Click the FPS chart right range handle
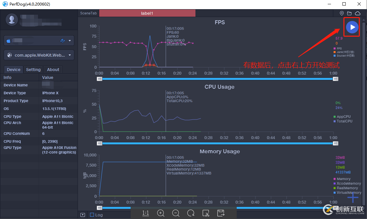The height and width of the screenshot is (219, 367). [x=335, y=79]
